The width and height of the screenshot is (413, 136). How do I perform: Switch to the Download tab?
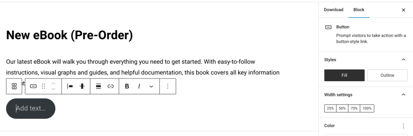pos(333,10)
